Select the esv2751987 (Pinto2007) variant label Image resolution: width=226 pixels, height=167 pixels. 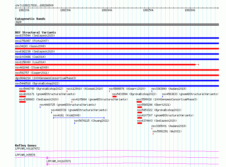32,41
